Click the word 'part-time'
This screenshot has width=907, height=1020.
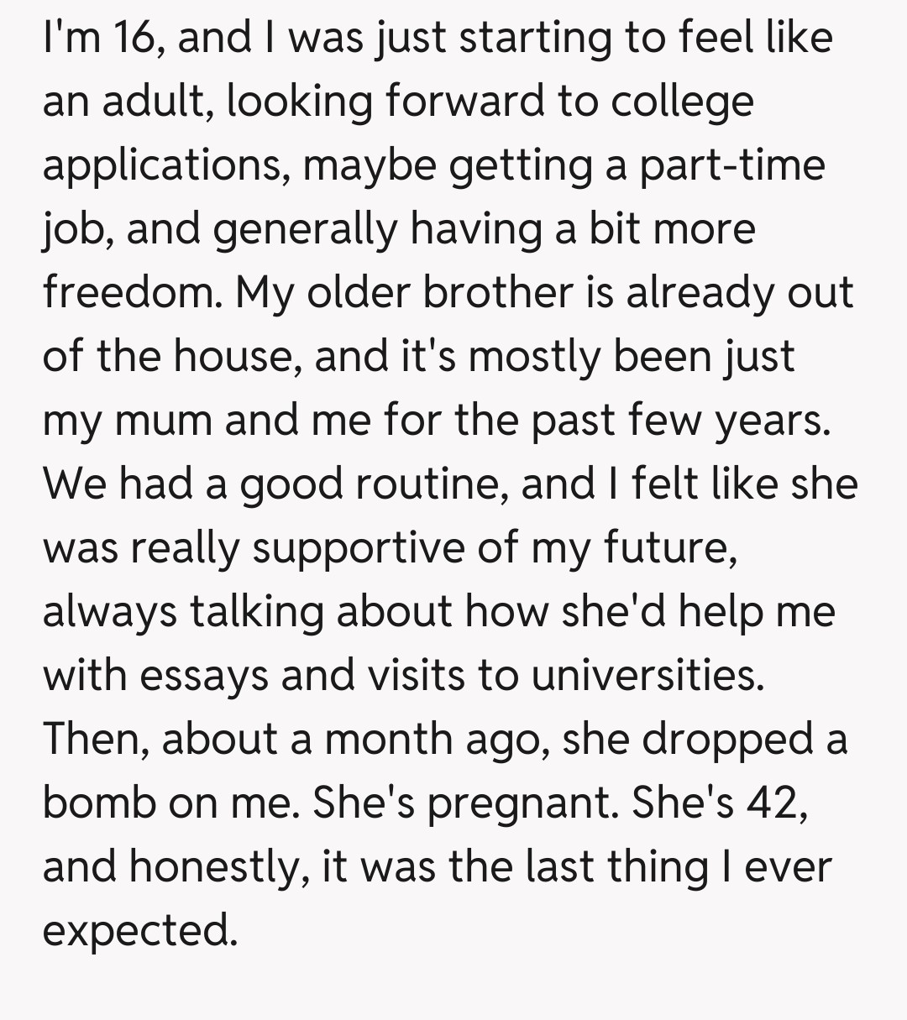[731, 165]
